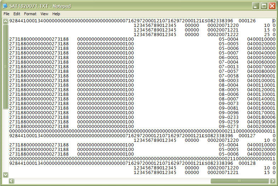Click the value 0400170001
Image resolution: width=278 pixels, height=186 pixels.
point(261,113)
